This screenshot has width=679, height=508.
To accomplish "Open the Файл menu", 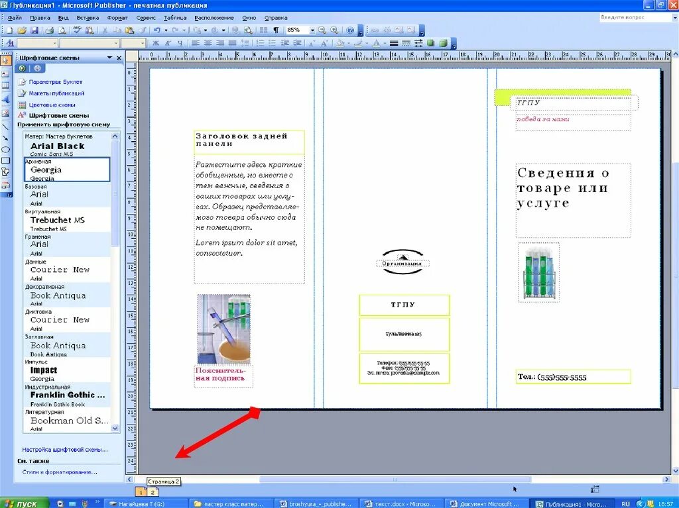I will click(15, 18).
